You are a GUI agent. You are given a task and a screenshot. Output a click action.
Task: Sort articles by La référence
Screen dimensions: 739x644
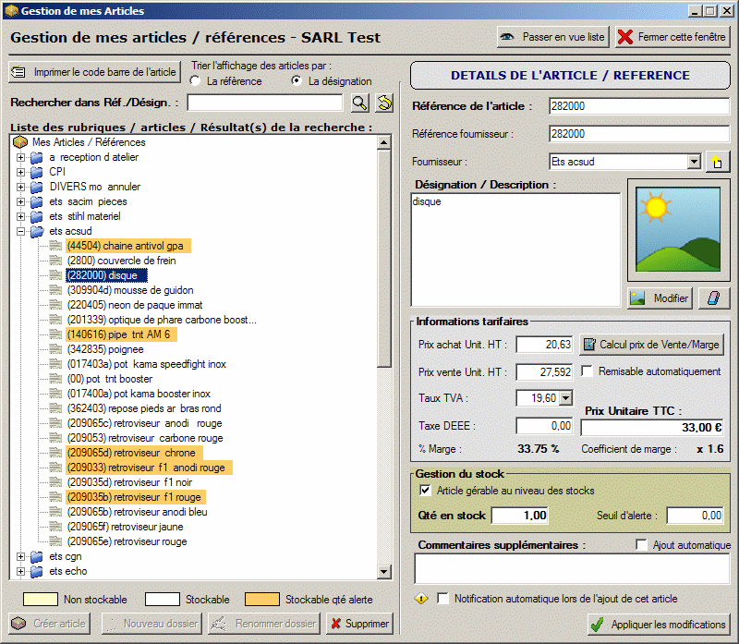click(x=195, y=81)
